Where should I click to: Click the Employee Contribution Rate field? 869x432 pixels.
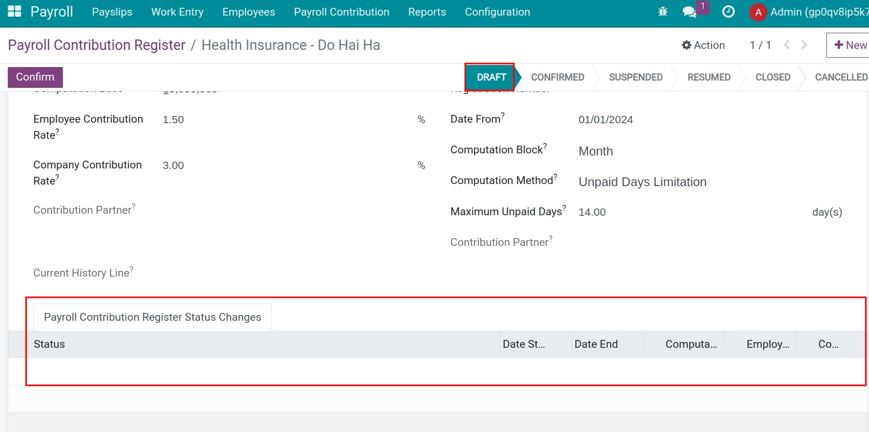click(286, 120)
